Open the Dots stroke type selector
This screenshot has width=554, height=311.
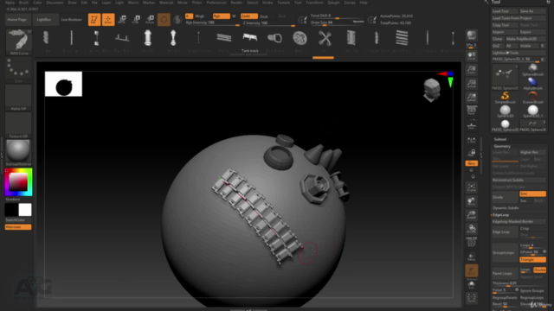pyautogui.click(x=18, y=70)
